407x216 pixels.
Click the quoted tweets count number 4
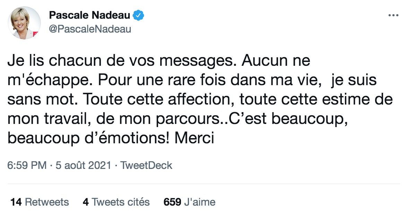(86, 202)
